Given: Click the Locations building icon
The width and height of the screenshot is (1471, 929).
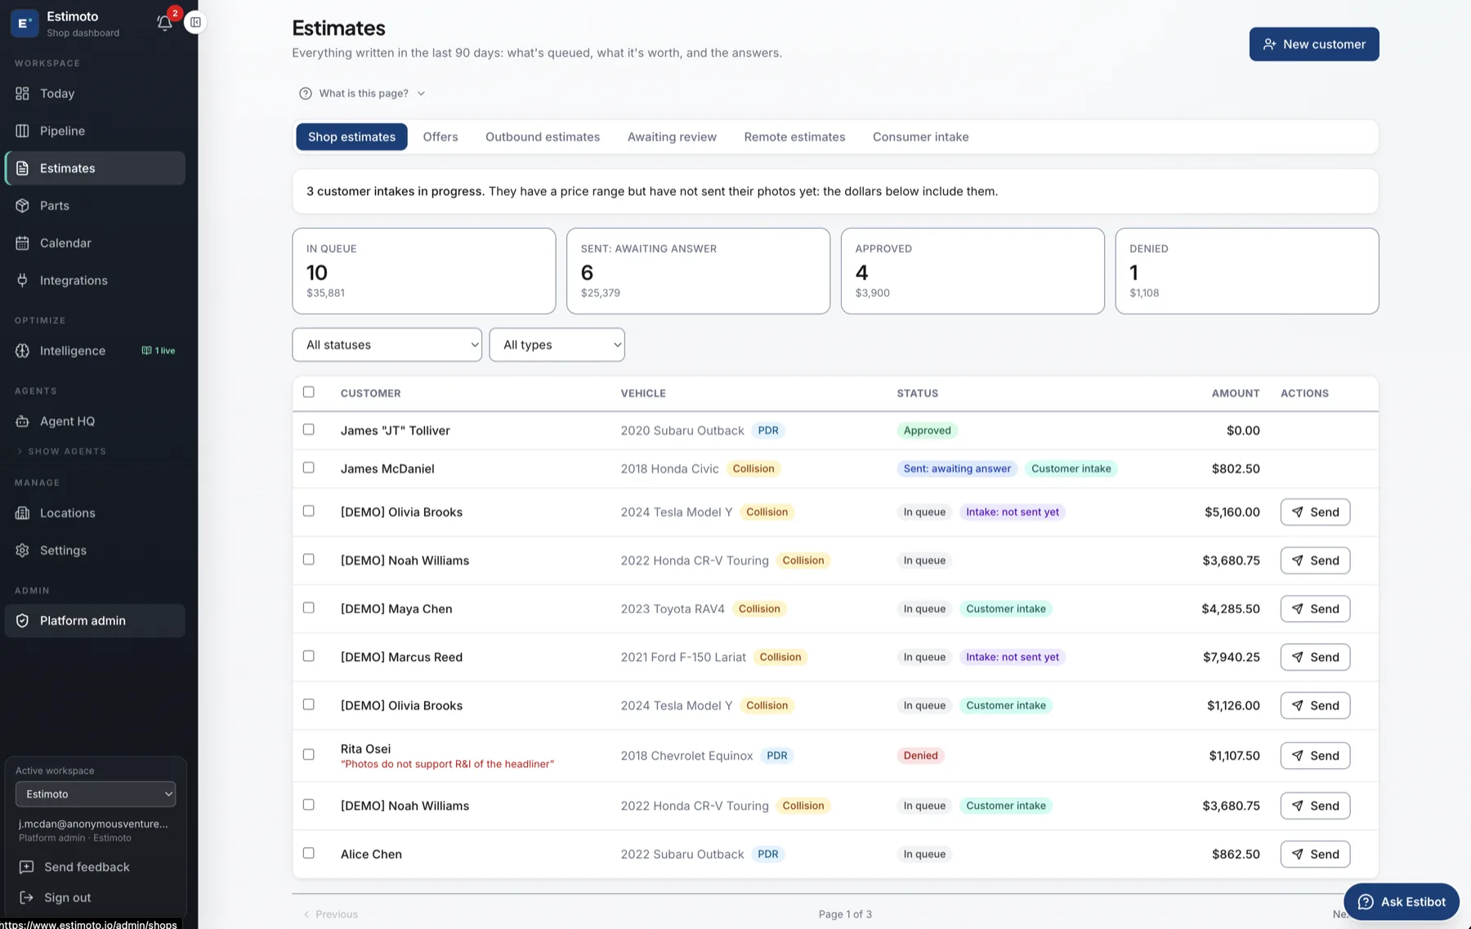Looking at the screenshot, I should point(22,513).
